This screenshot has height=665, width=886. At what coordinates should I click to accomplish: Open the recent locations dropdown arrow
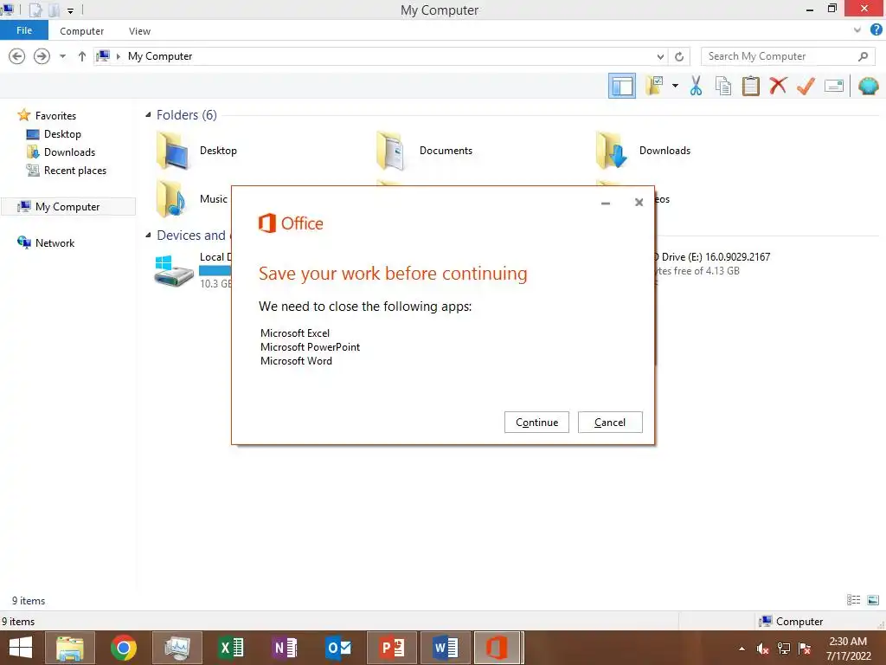[x=62, y=56]
